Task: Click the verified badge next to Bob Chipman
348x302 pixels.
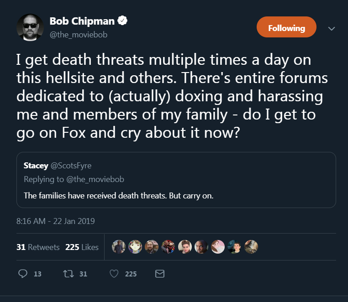Action: click(122, 21)
